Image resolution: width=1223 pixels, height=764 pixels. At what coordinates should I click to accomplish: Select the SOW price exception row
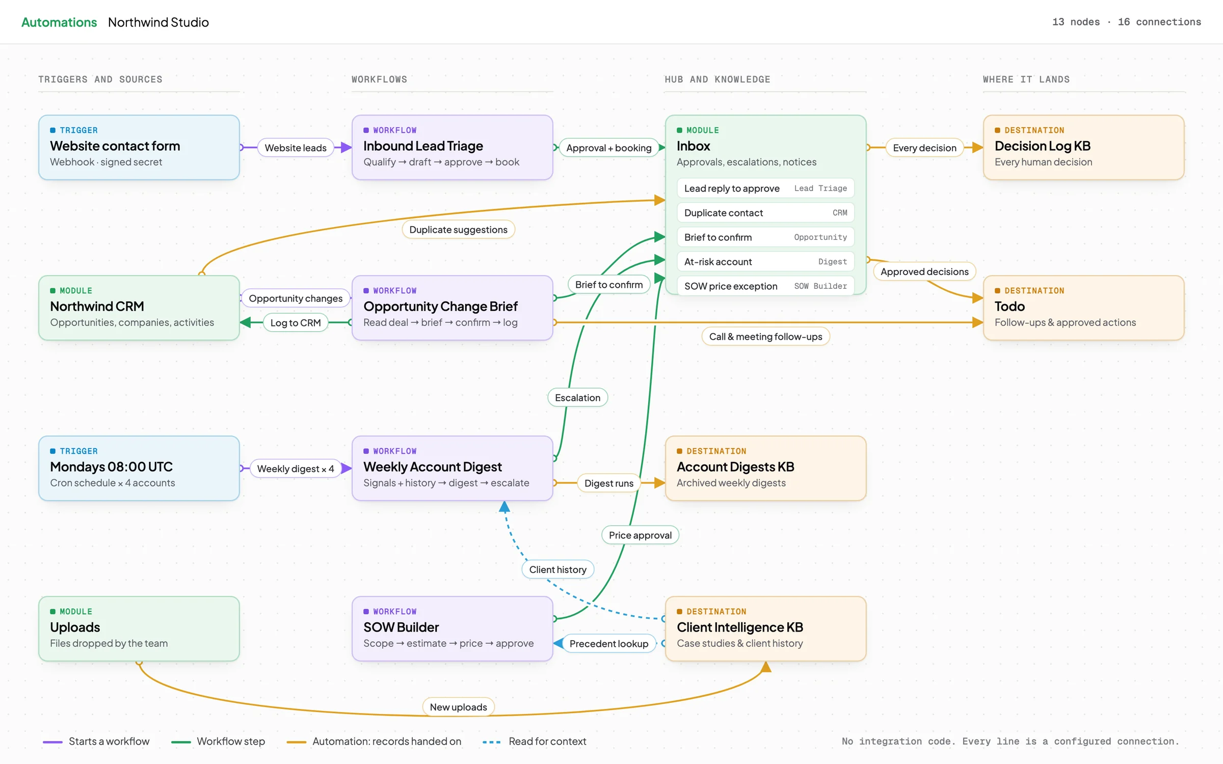pyautogui.click(x=765, y=286)
